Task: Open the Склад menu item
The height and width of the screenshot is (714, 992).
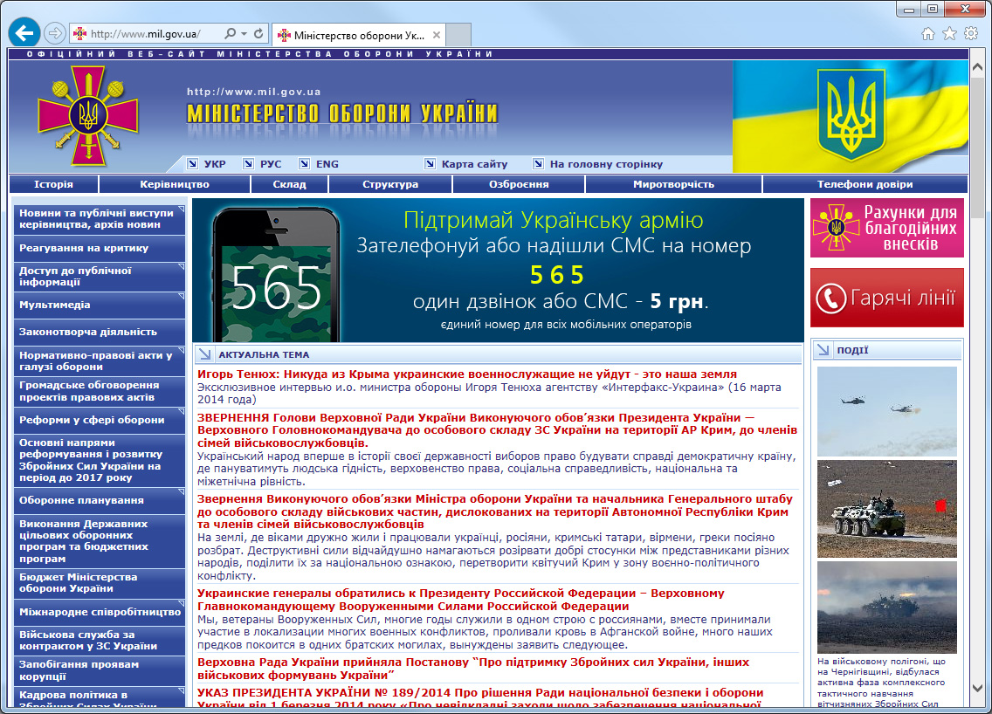Action: [x=289, y=184]
